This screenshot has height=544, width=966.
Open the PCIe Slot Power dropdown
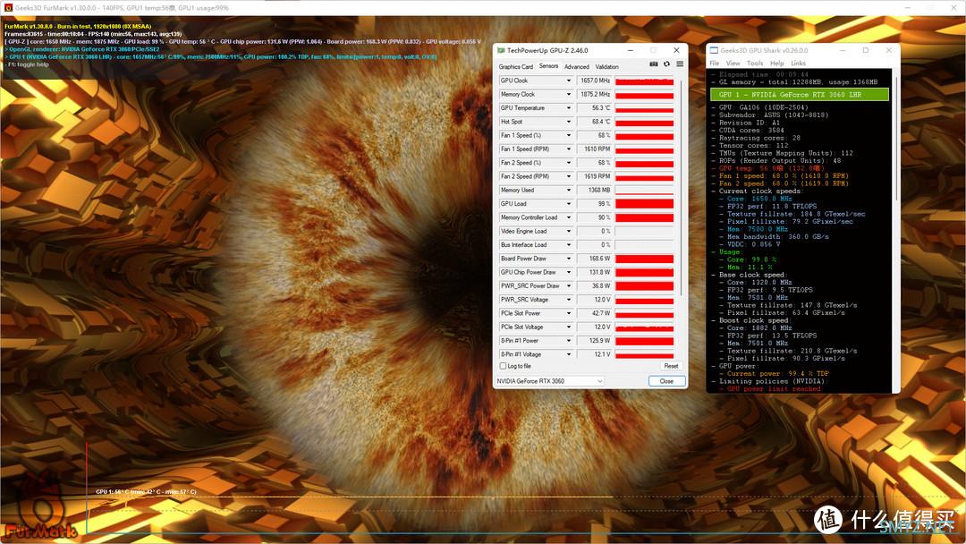pyautogui.click(x=568, y=313)
